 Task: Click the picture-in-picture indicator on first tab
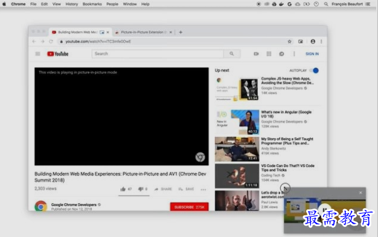click(x=102, y=32)
